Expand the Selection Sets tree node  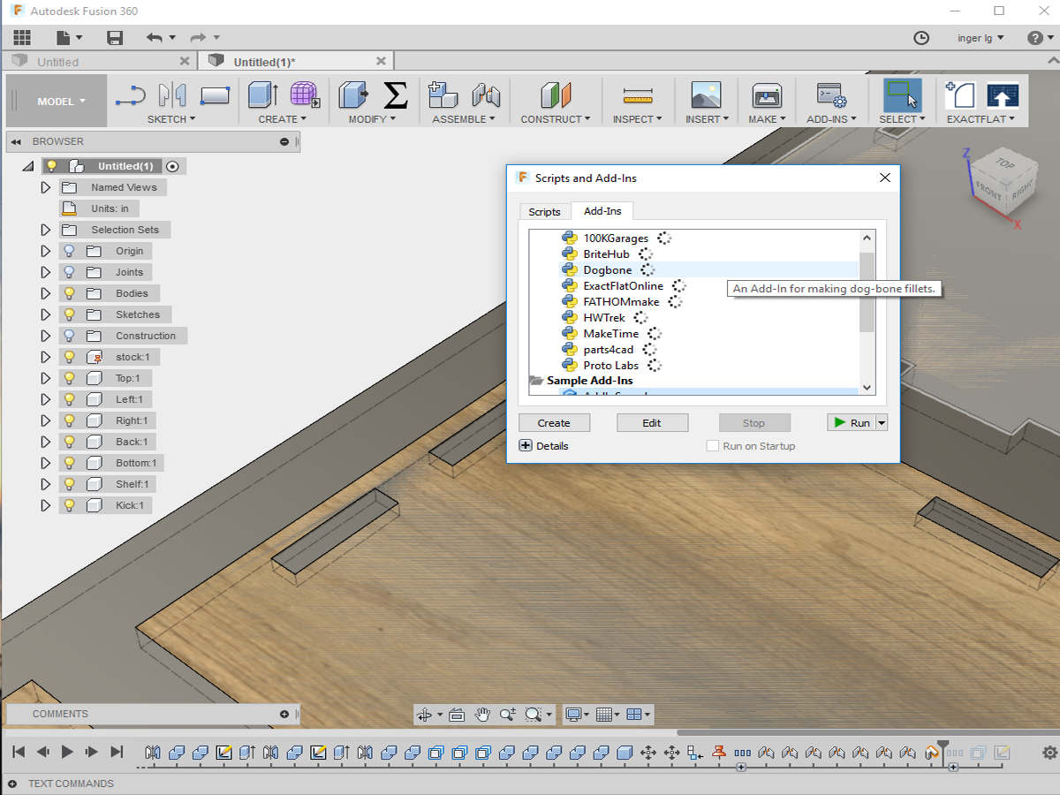[46, 230]
